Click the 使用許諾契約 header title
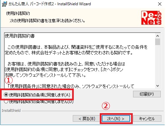 [18, 13]
